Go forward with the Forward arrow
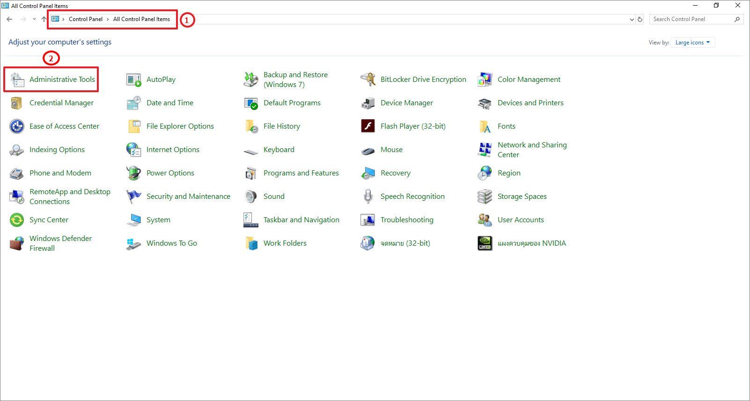 click(23, 19)
